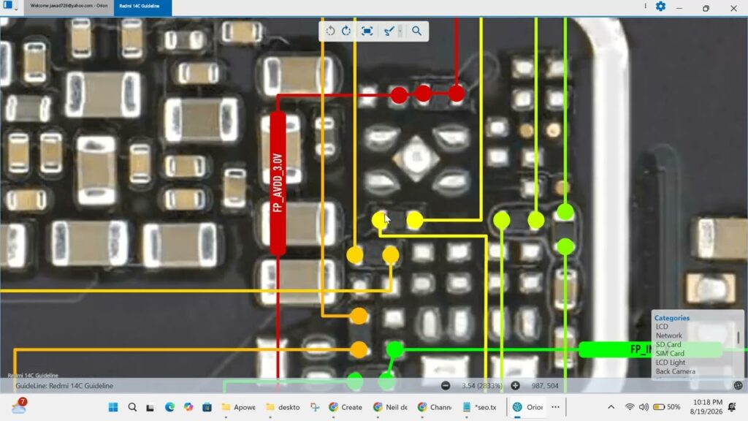
Task: Choose LCD in Categories list
Action: tap(662, 327)
